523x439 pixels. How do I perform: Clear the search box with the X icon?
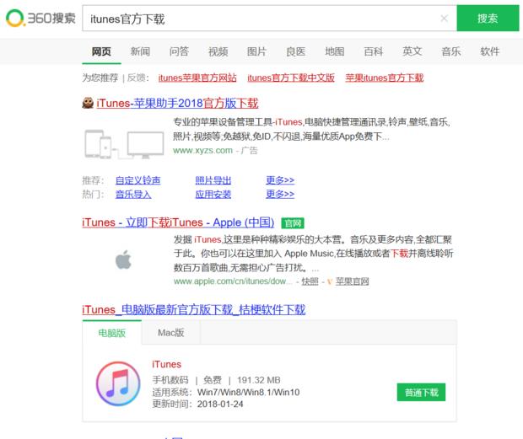click(444, 19)
